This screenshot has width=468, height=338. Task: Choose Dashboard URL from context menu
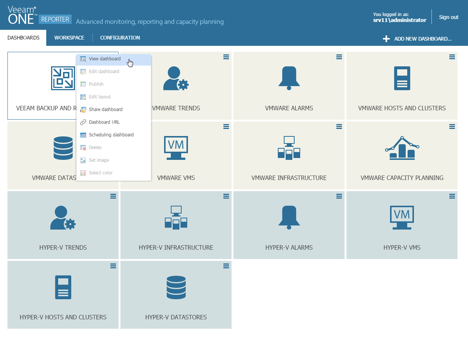(114, 122)
